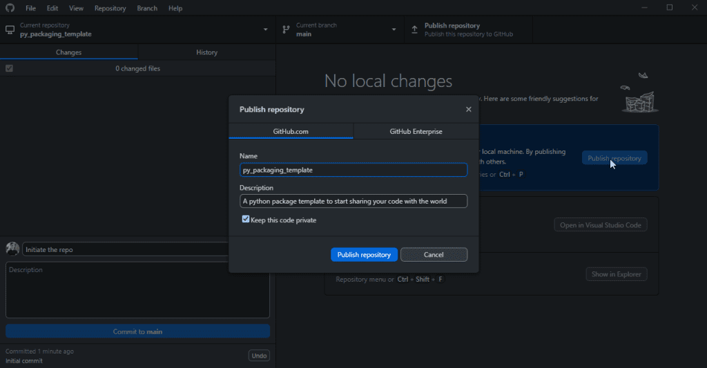Click the user avatar beside commit summary

[x=12, y=249]
